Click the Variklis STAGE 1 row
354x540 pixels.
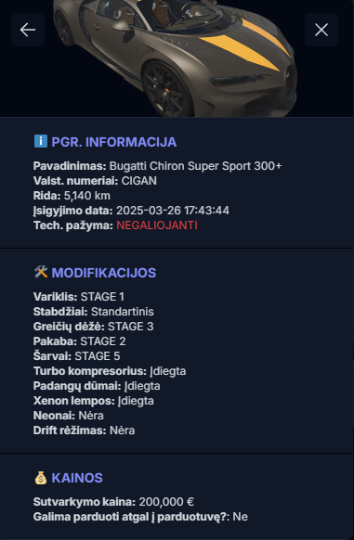[x=79, y=297]
